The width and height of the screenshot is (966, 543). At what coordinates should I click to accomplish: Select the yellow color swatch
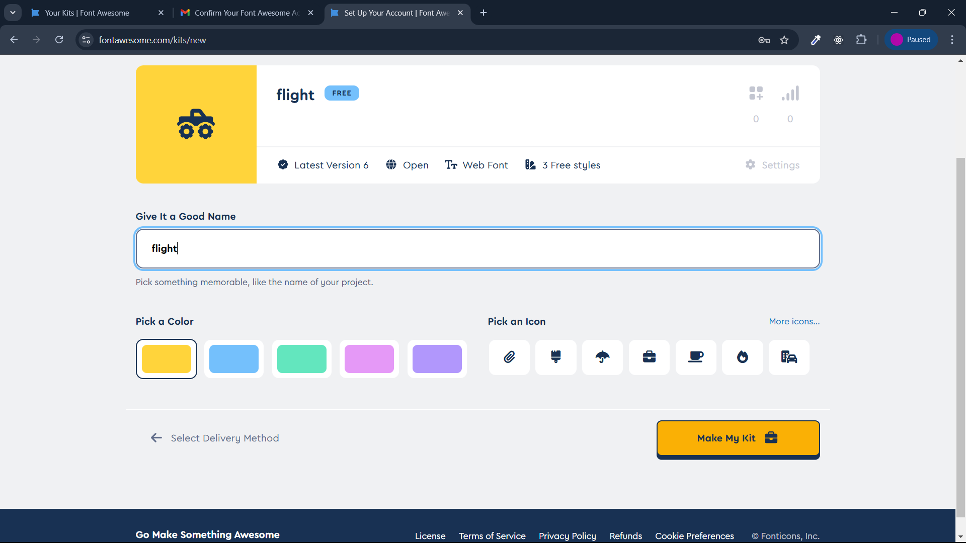(167, 359)
